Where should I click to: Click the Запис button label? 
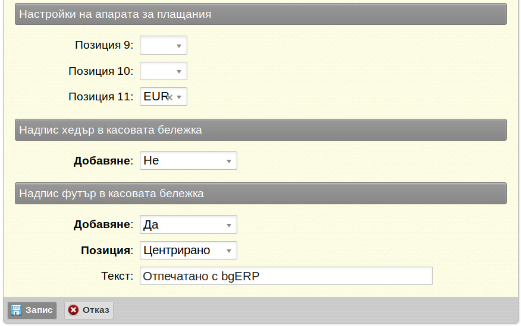39,310
